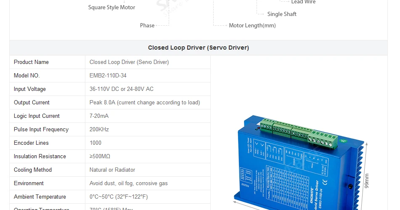Click the 'Logic Input Current' label

tap(37, 116)
